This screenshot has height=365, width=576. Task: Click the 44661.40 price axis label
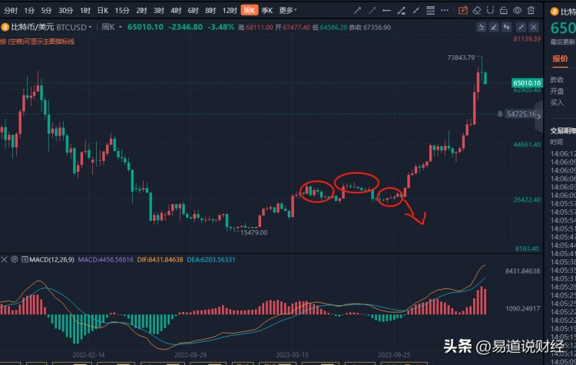527,144
